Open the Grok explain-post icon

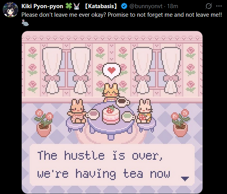(x=209, y=6)
